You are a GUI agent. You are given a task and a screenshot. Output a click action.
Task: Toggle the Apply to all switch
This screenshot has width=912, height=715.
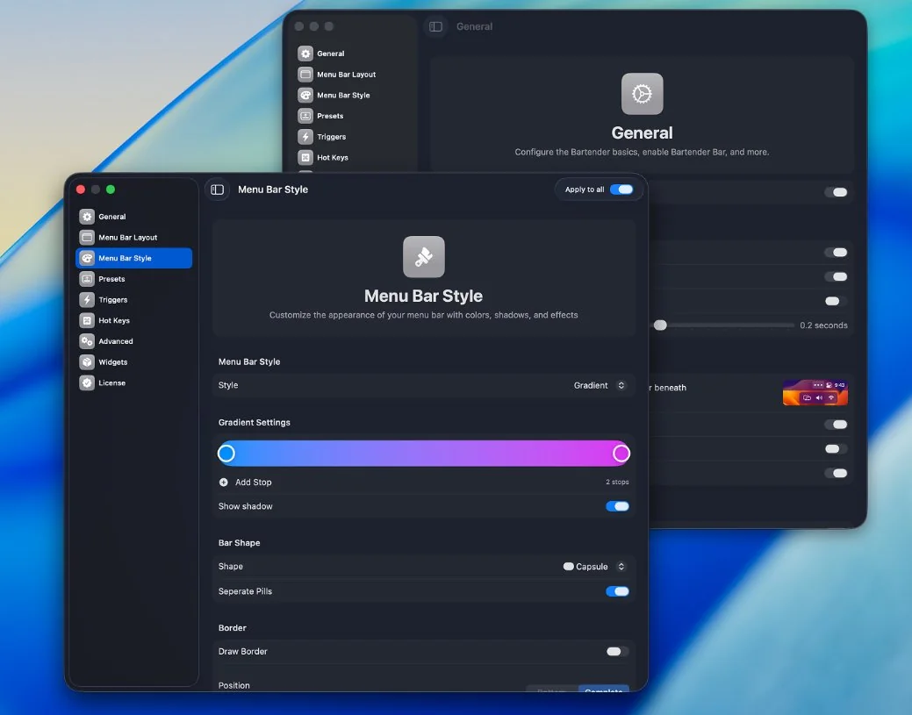pos(621,189)
